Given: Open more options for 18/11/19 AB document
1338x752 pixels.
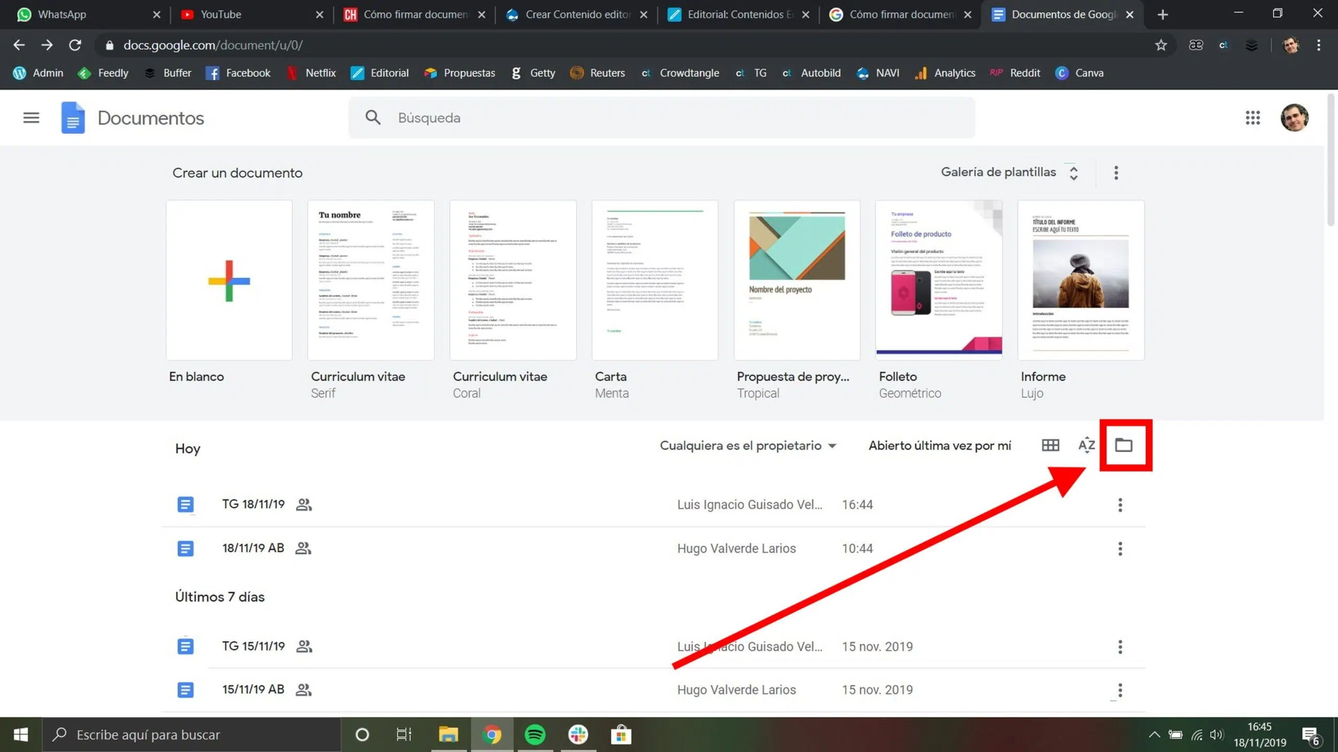Looking at the screenshot, I should coord(1120,548).
